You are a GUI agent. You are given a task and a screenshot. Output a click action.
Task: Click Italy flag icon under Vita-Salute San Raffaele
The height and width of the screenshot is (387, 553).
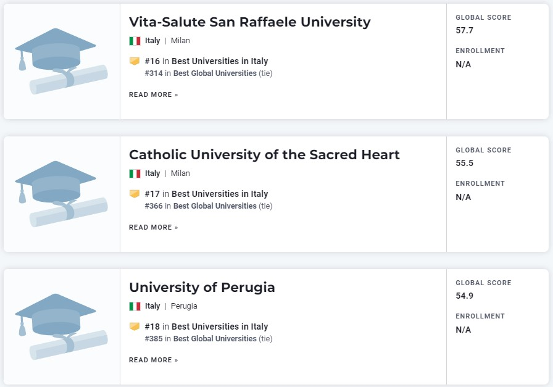[x=135, y=41]
